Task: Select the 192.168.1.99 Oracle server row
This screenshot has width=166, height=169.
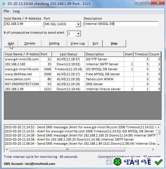Action: click(x=82, y=89)
